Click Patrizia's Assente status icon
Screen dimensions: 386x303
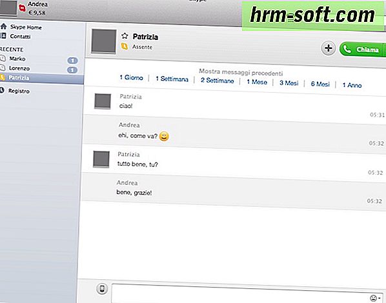coord(125,46)
